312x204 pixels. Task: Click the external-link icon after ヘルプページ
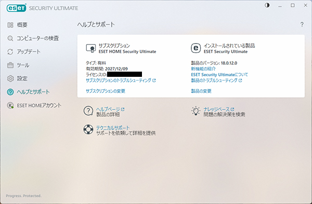(123, 109)
